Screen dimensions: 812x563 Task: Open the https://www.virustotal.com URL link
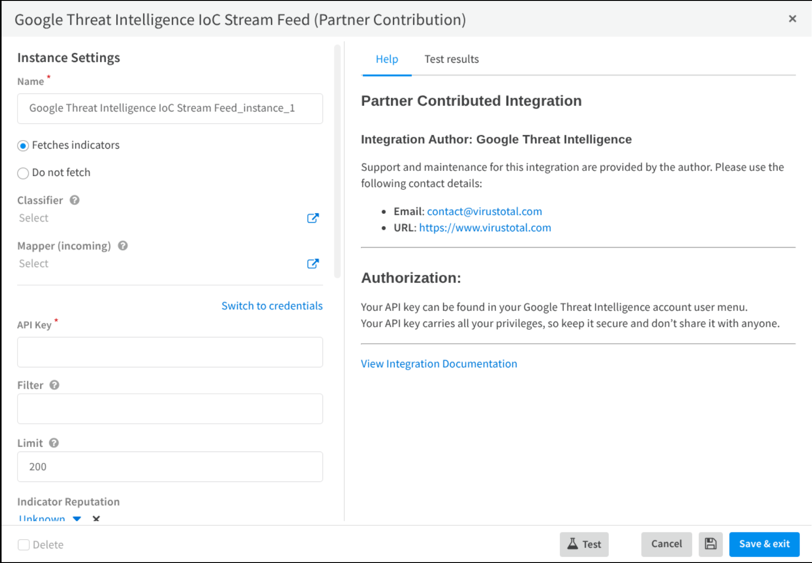pyautogui.click(x=485, y=227)
